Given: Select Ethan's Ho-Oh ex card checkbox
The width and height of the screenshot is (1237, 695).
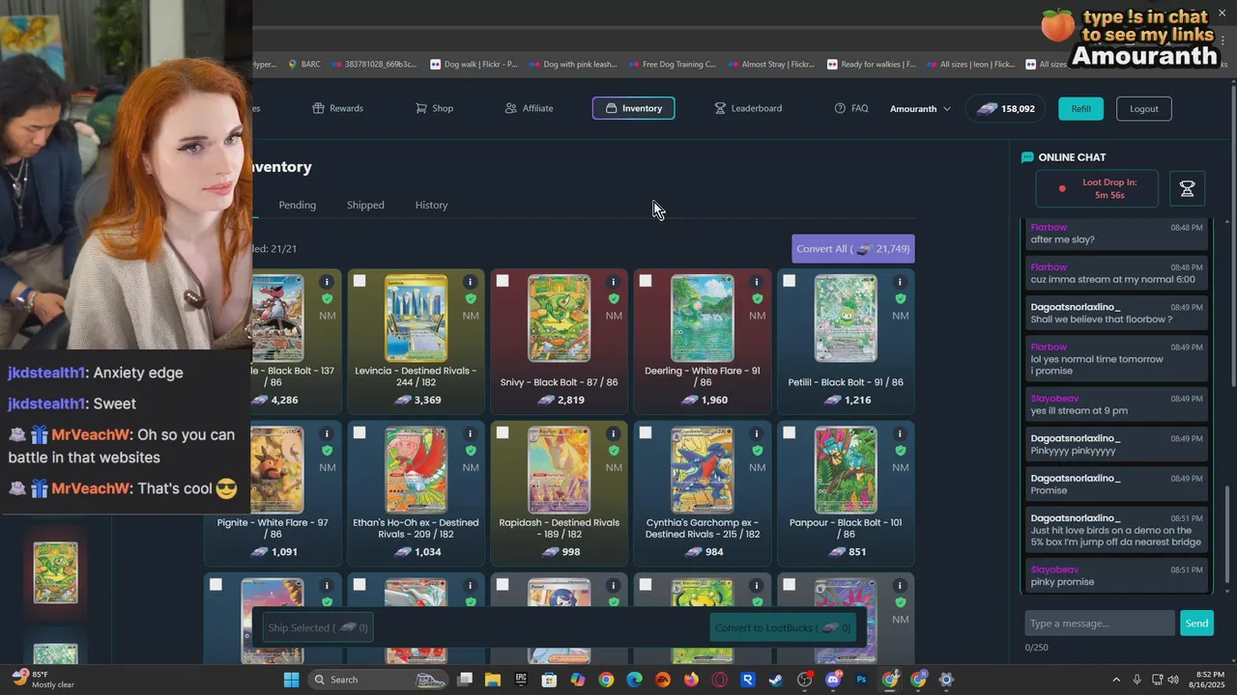Looking at the screenshot, I should pyautogui.click(x=360, y=432).
